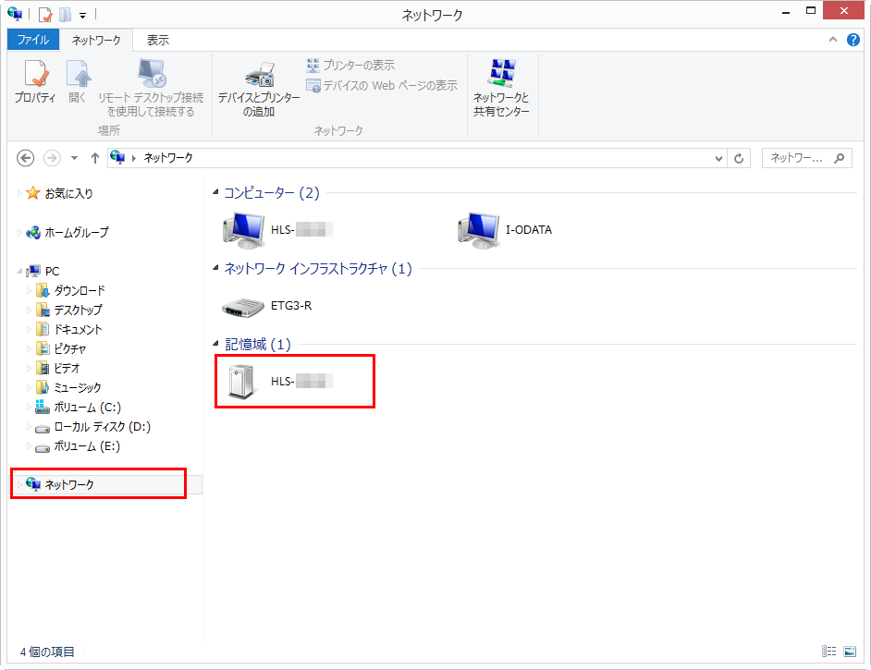Switch to details view in status bar
The image size is (871, 670).
coord(829,652)
